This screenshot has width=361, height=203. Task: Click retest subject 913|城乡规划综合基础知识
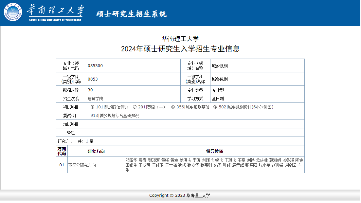click(115, 116)
